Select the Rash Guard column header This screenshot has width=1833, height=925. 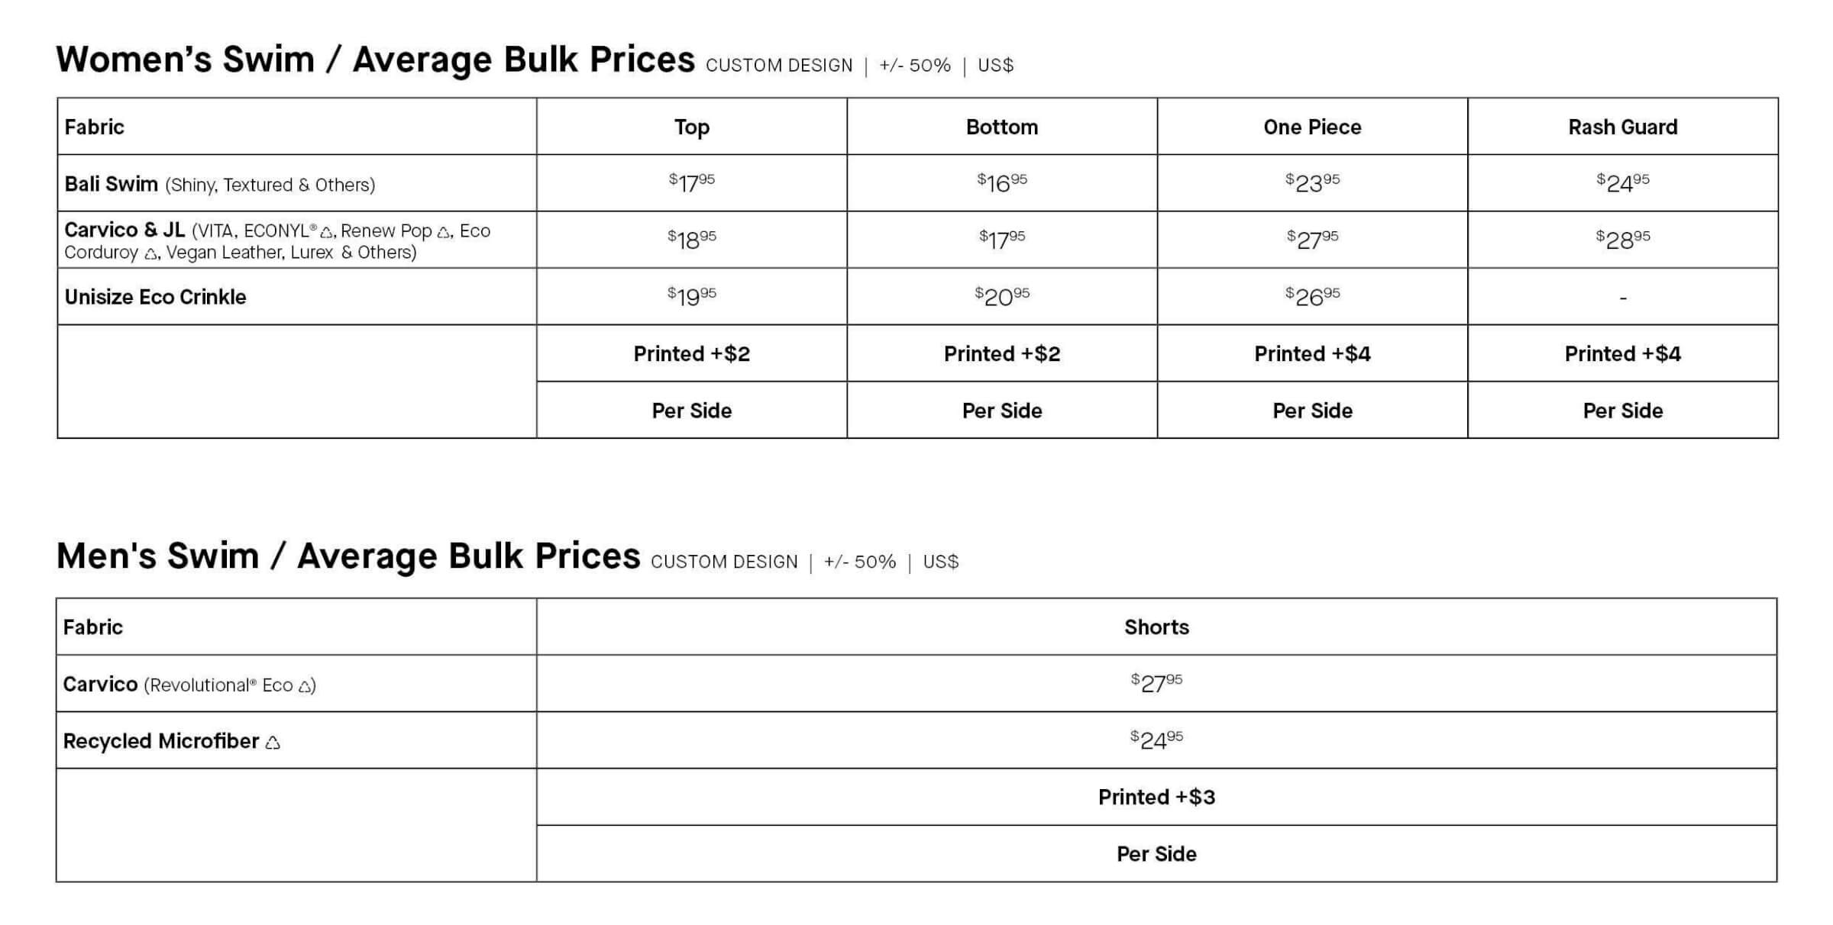(x=1623, y=127)
